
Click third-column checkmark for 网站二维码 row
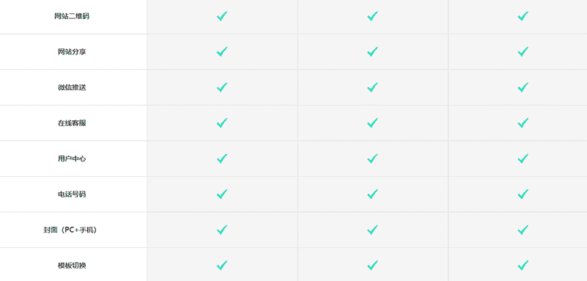(x=523, y=16)
